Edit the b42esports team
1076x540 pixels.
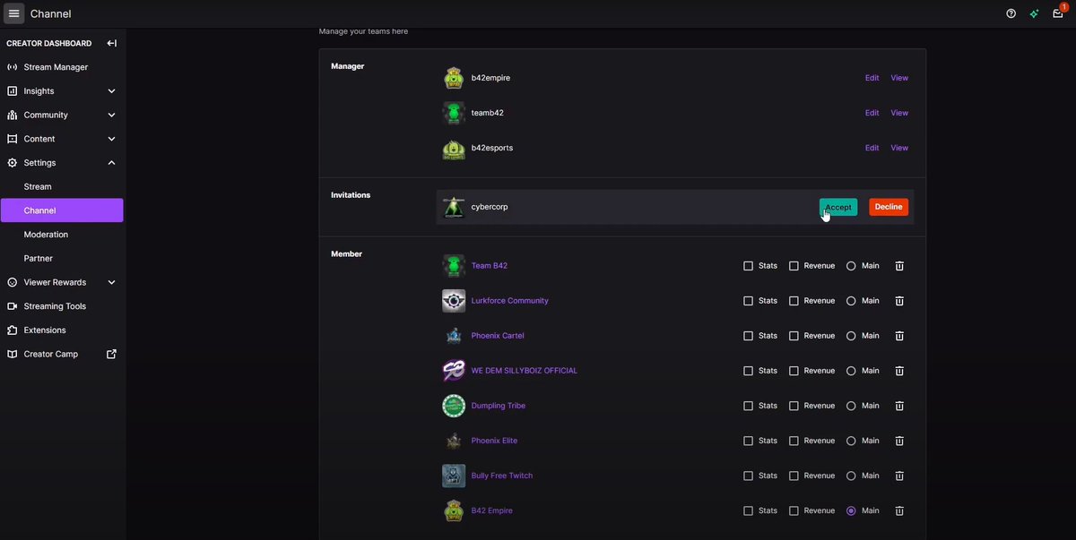(x=872, y=148)
